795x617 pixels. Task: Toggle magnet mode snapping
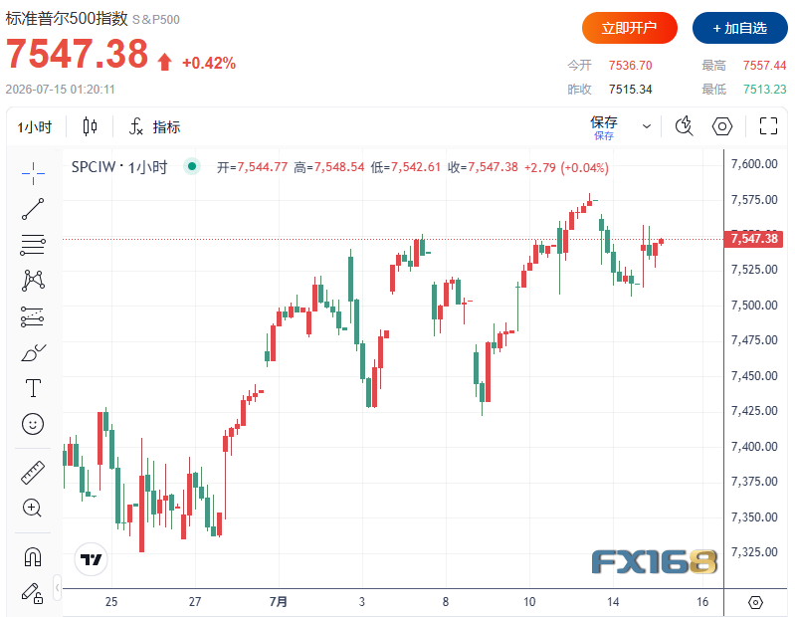point(33,556)
